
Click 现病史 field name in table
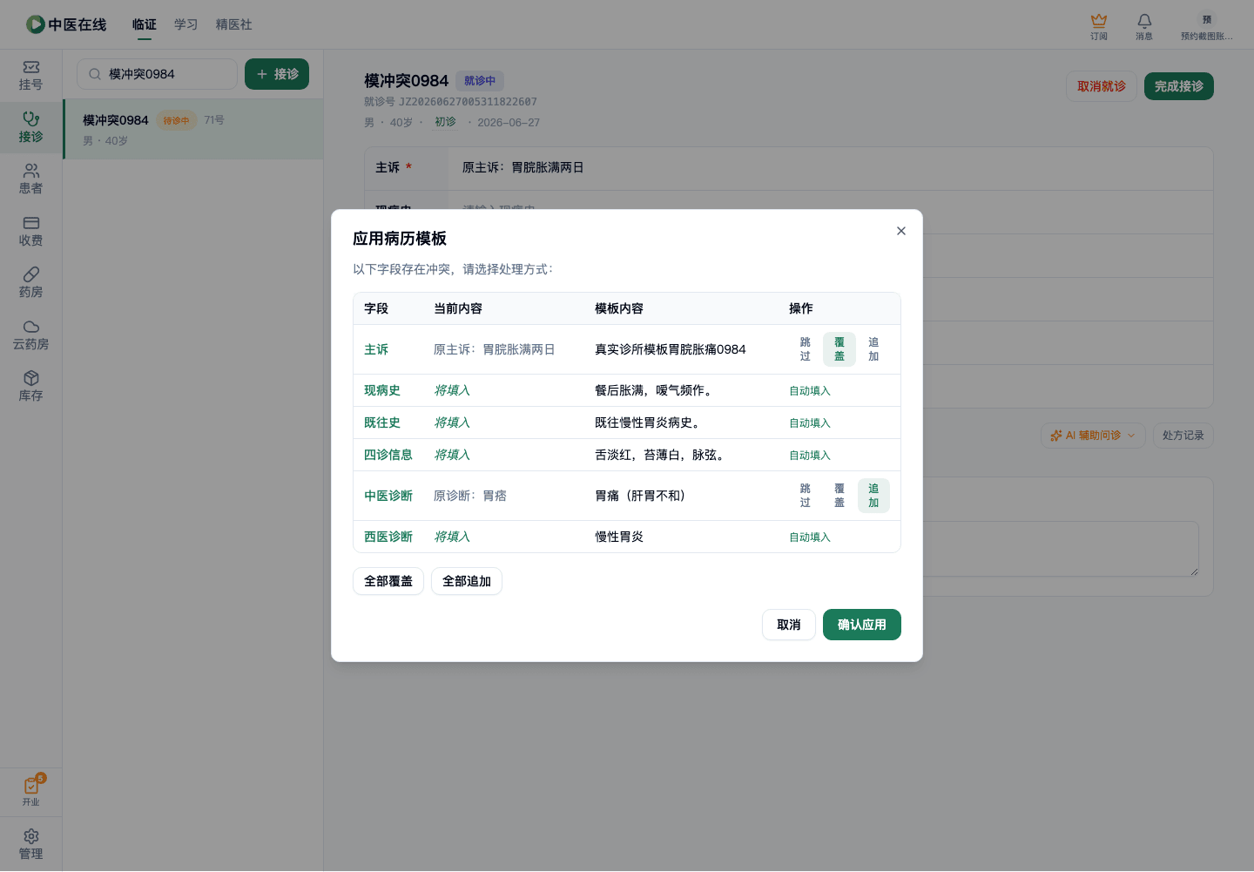[x=382, y=390]
